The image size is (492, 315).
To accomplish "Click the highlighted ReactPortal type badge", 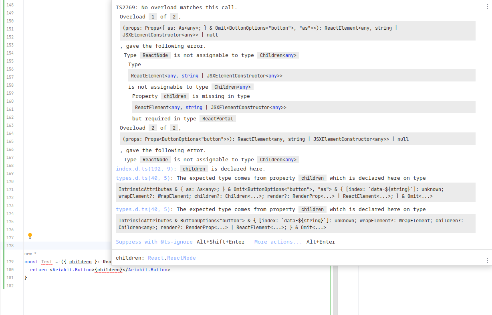I will 218,118.
